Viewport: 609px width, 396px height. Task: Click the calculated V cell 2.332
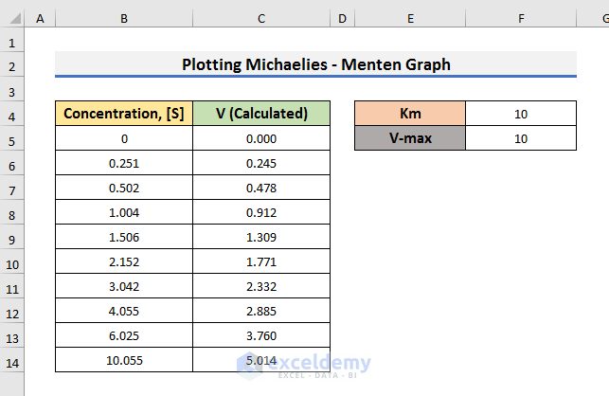(260, 286)
